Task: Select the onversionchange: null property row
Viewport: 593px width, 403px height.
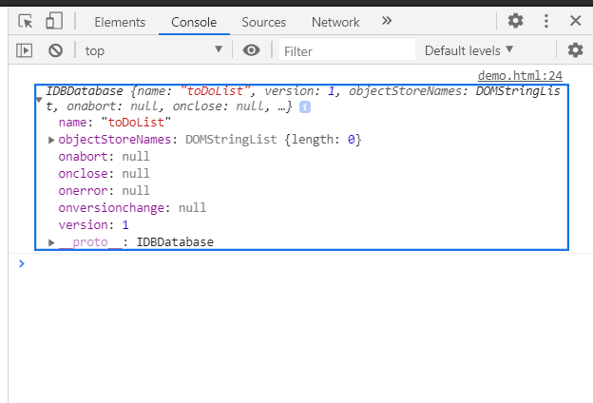Action: tap(132, 208)
